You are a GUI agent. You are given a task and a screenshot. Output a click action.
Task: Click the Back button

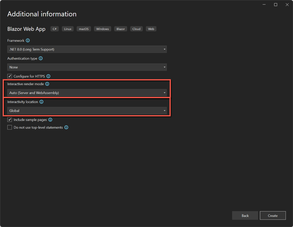click(x=245, y=215)
